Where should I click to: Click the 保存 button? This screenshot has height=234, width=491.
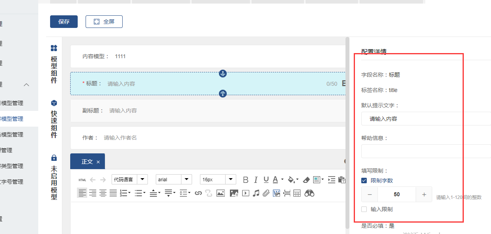pyautogui.click(x=64, y=22)
